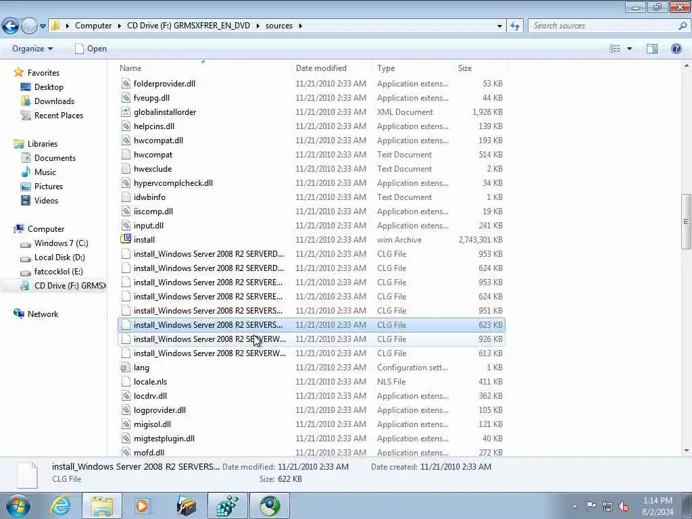Viewport: 692px width, 519px height.
Task: Open view options dropdown arrow
Action: (629, 49)
